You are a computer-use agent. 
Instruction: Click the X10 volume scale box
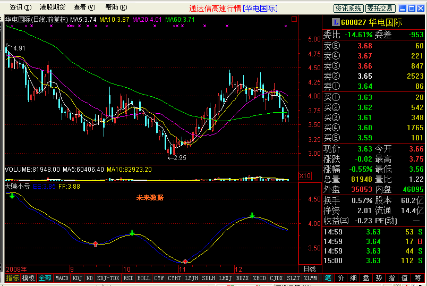305,176
